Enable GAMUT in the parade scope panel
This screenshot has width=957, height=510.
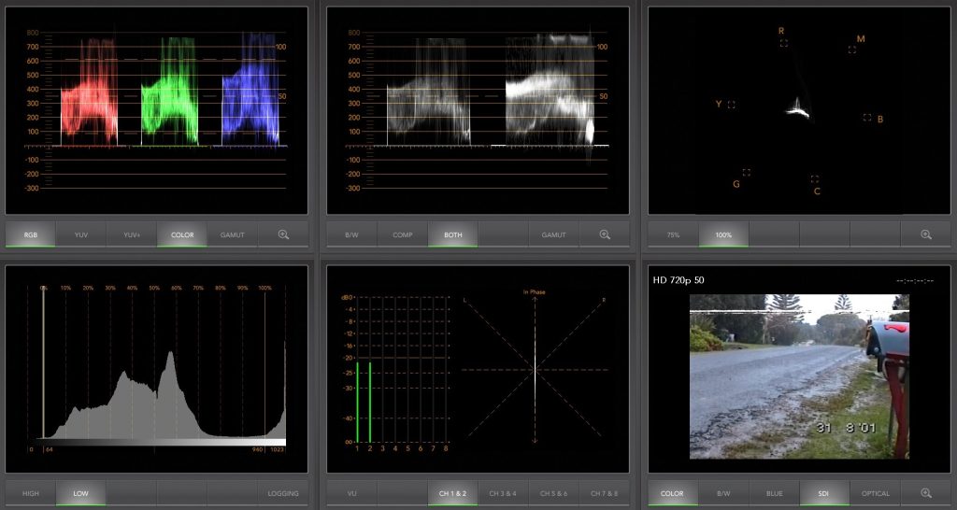click(x=233, y=234)
